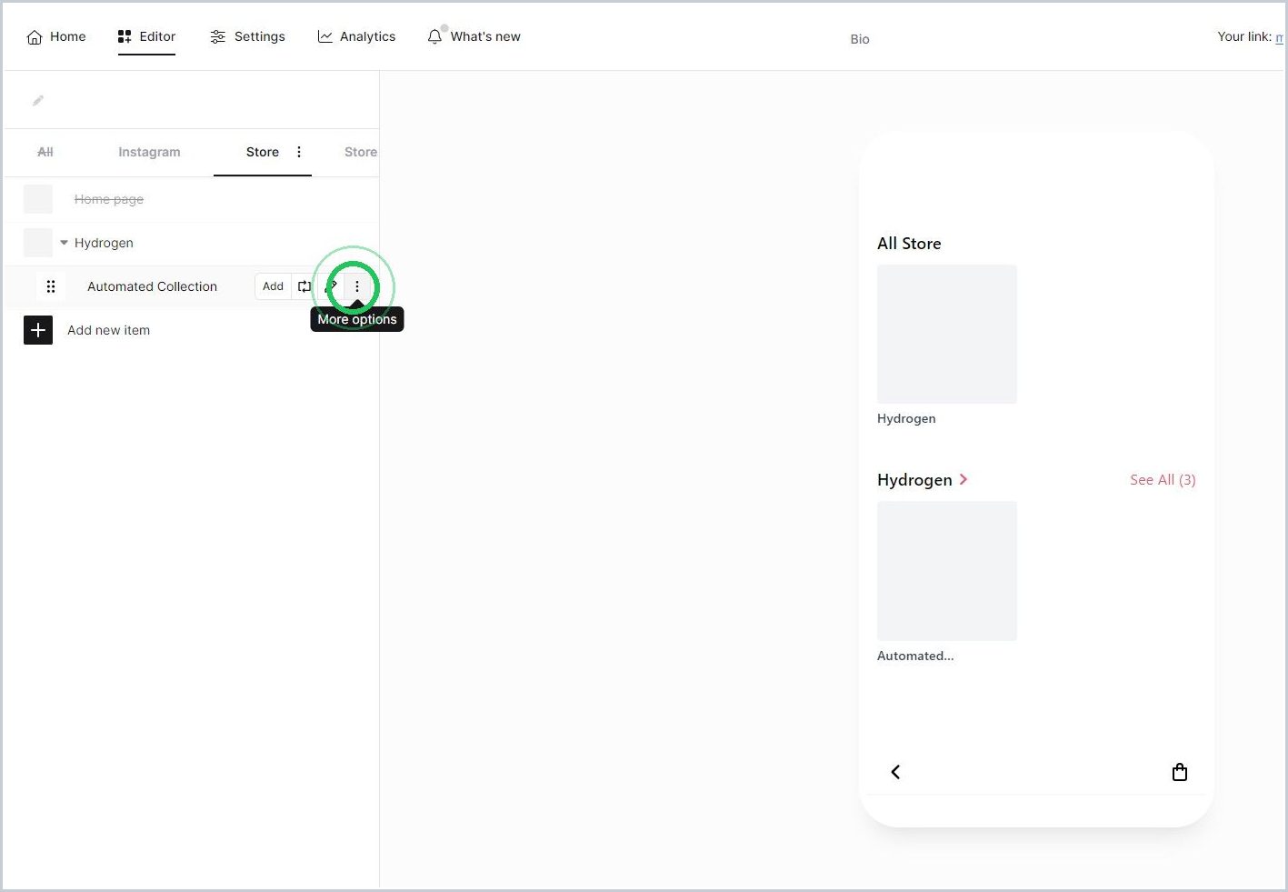Screen dimensions: 1288x892
Task: Open the Editor section
Action: pyautogui.click(x=146, y=36)
